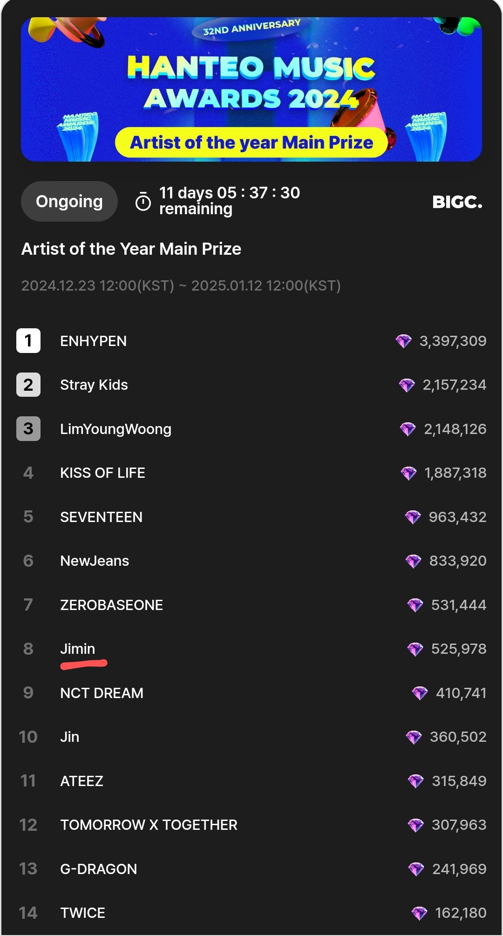
Task: Toggle the Ongoing status pill
Action: pos(69,201)
